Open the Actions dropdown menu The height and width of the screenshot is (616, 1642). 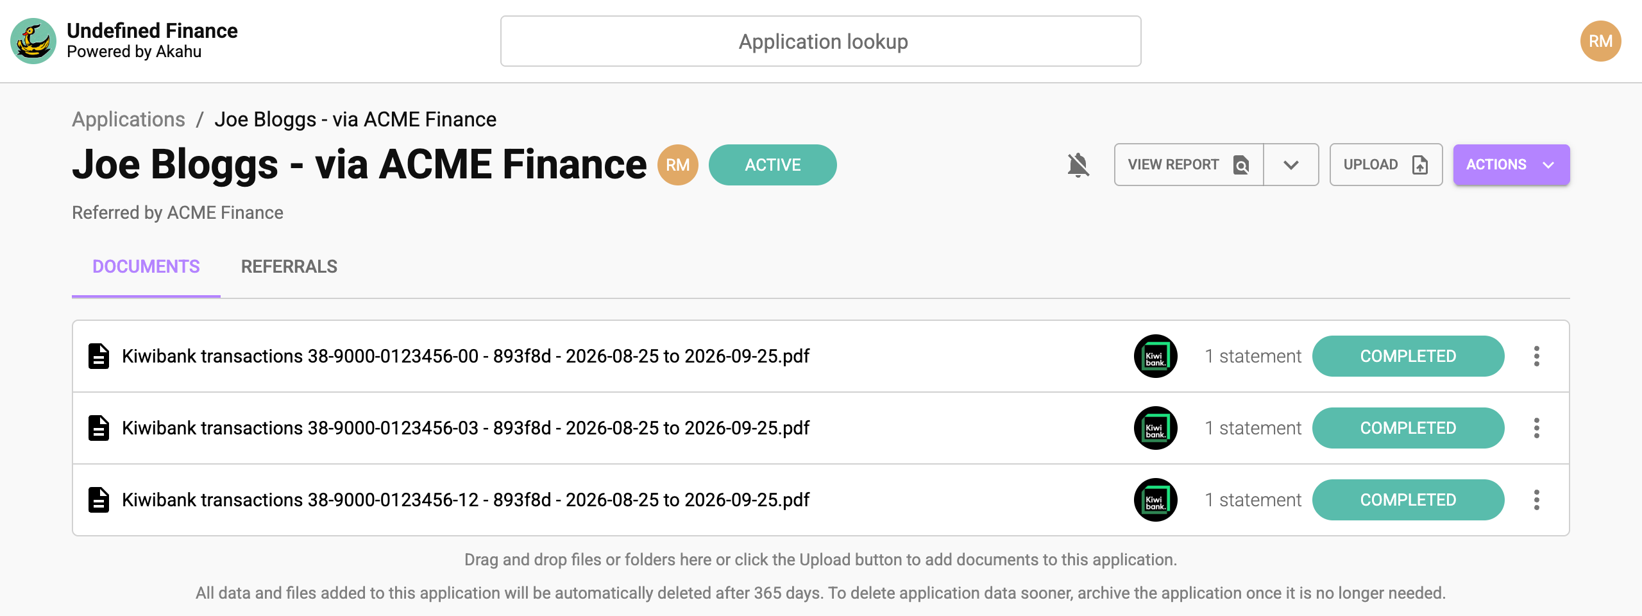(x=1511, y=165)
